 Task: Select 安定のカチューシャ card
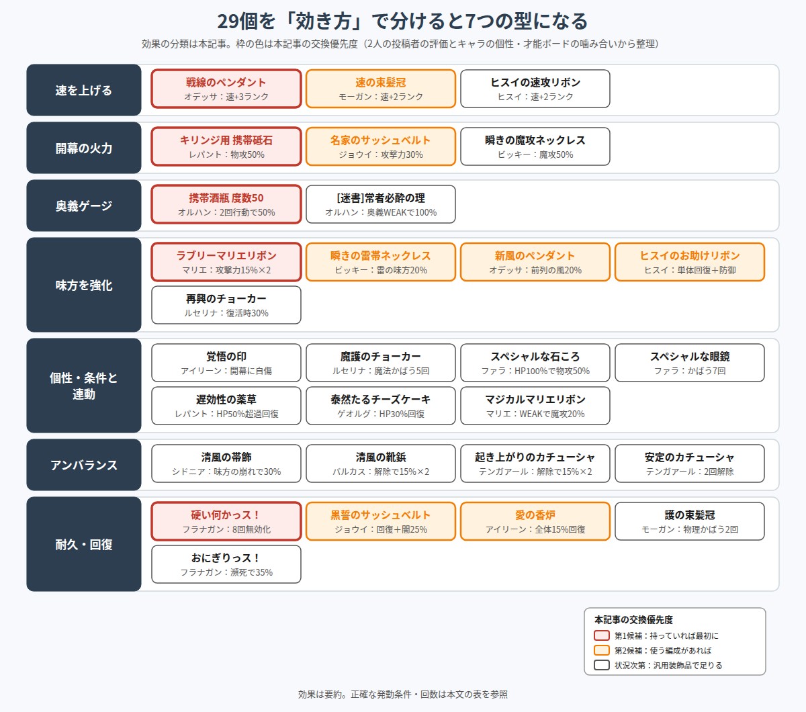pos(690,463)
